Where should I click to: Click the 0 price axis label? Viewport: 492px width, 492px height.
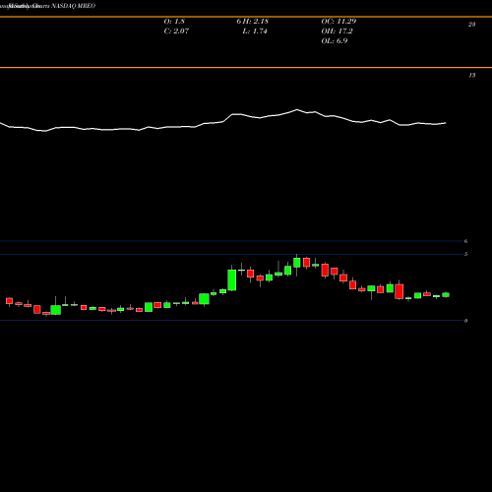(x=465, y=321)
